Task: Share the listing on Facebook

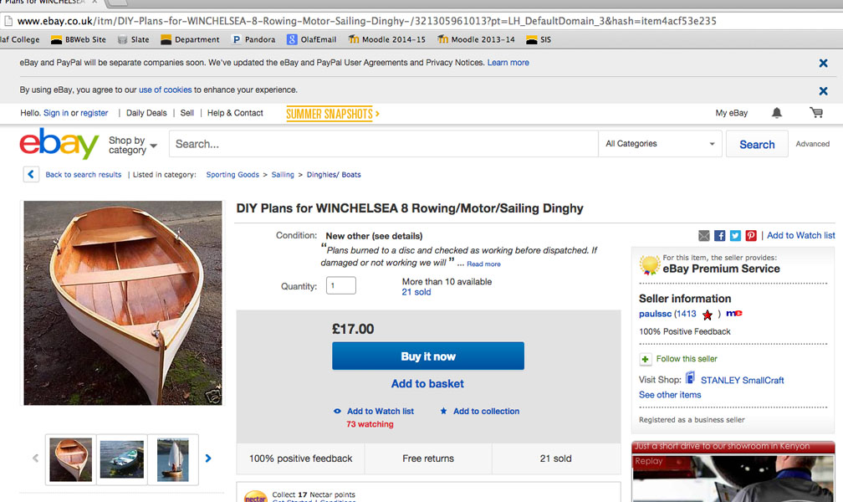Action: [x=719, y=235]
